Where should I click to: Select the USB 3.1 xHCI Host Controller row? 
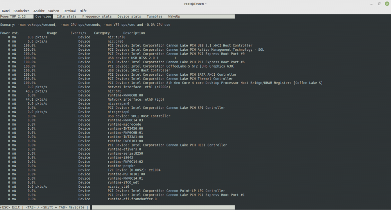click(130, 46)
